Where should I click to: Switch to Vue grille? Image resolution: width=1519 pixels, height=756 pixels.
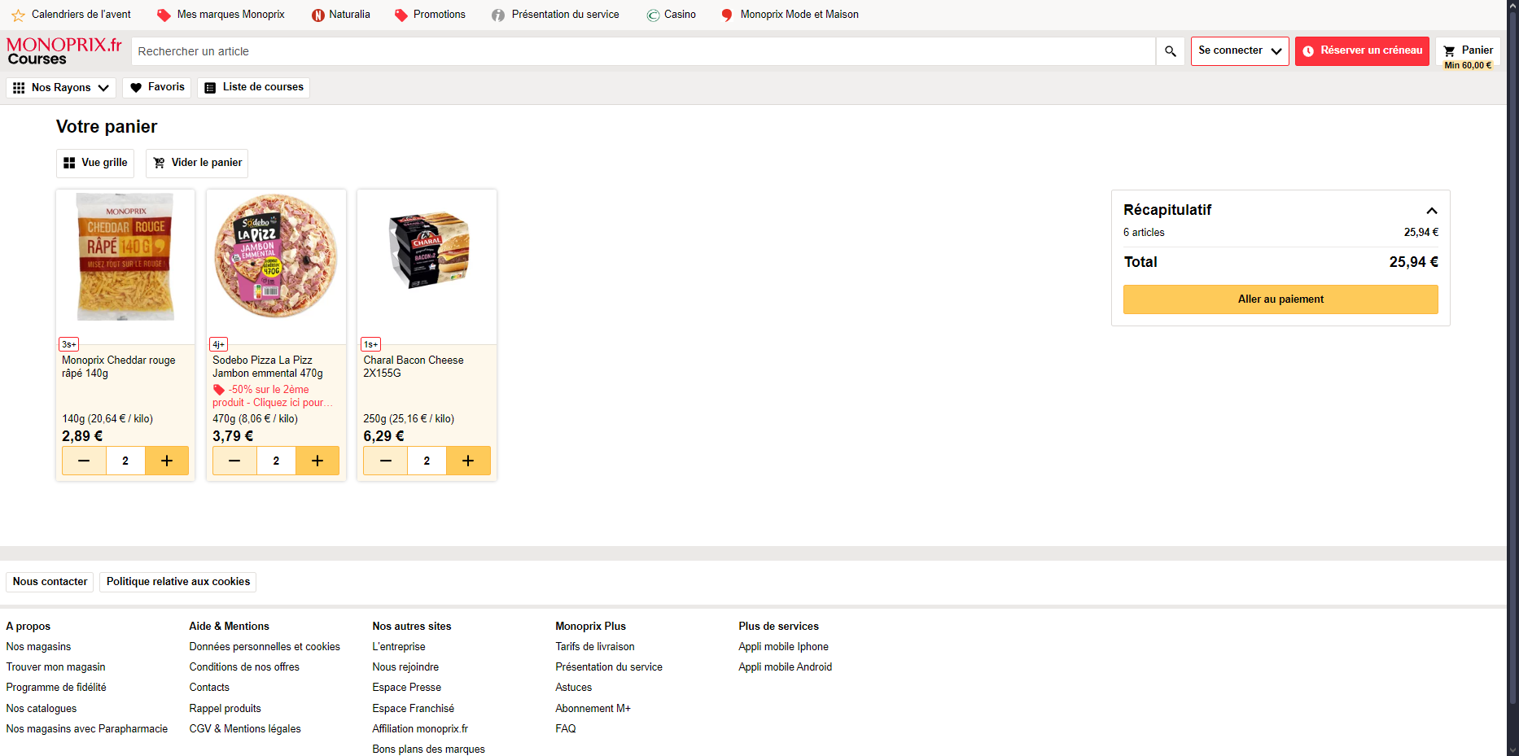point(95,163)
